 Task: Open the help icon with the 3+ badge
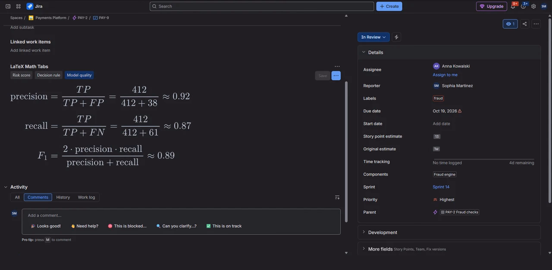[523, 6]
